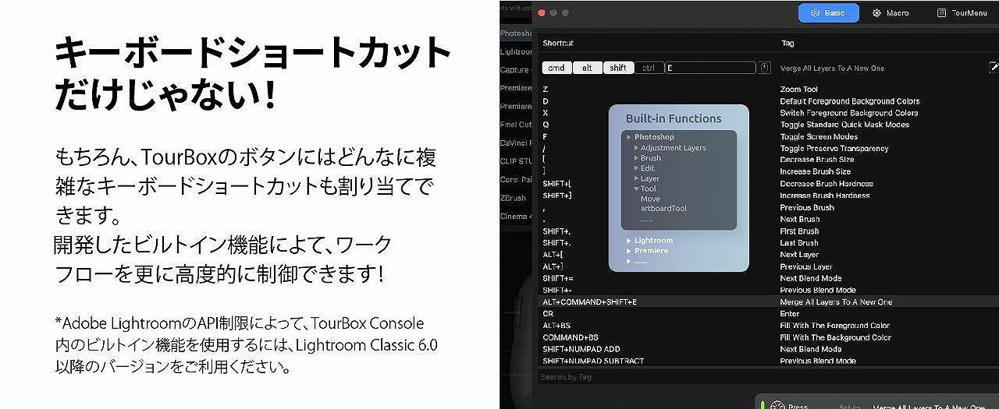Click the Macro tab's cog icon
This screenshot has height=409, width=999.
click(876, 13)
